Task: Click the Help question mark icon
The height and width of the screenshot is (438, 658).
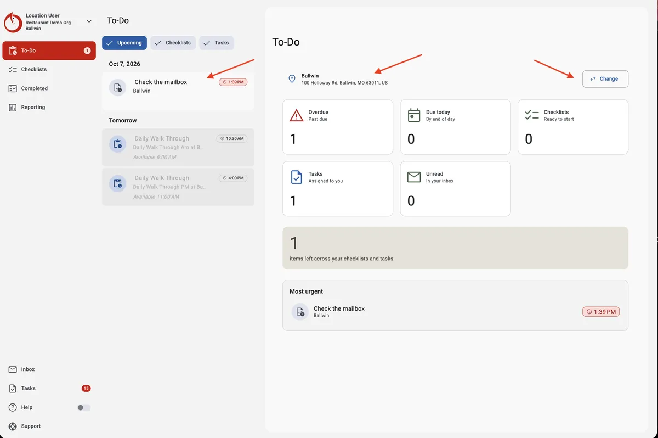Action: pos(13,407)
